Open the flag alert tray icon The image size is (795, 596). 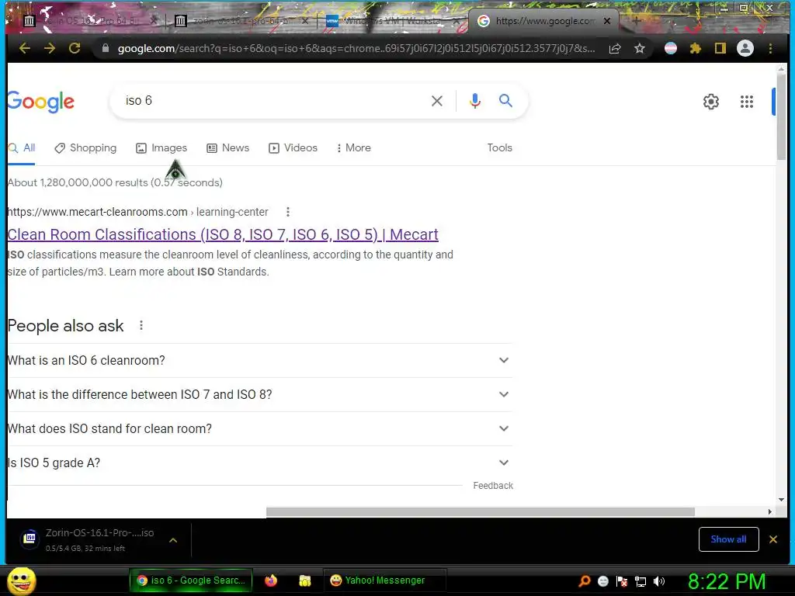622,580
